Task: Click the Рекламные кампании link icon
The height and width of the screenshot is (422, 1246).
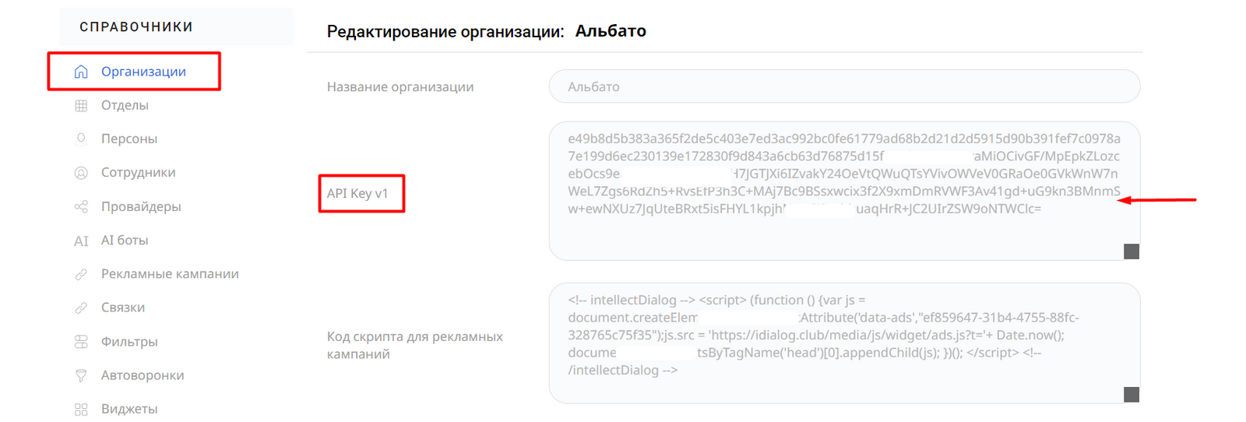Action: 81,274
